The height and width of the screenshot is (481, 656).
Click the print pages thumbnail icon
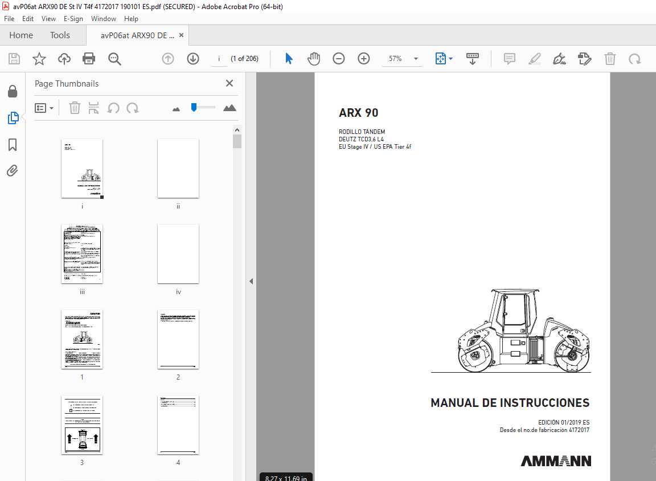click(94, 108)
